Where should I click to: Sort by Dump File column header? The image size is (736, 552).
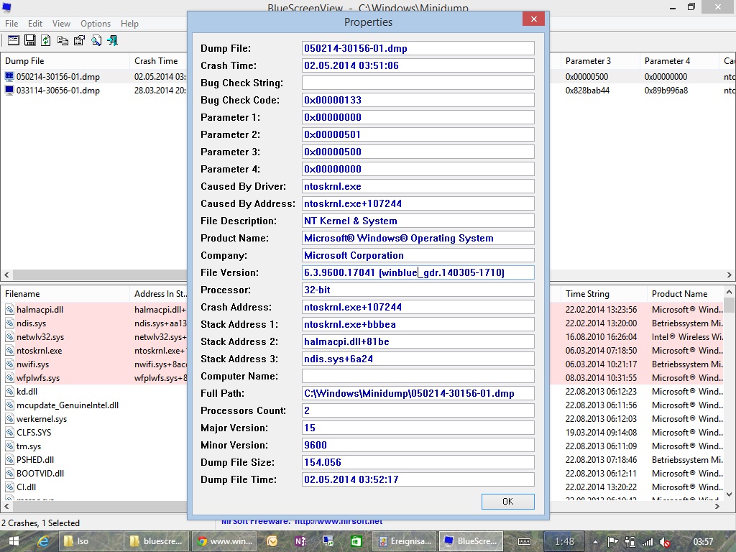65,61
